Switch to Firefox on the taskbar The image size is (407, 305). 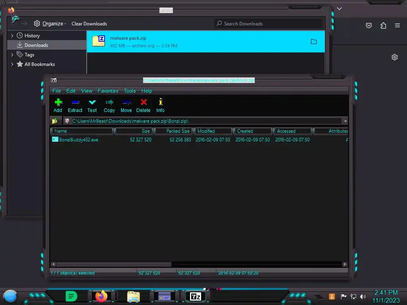pos(101,296)
